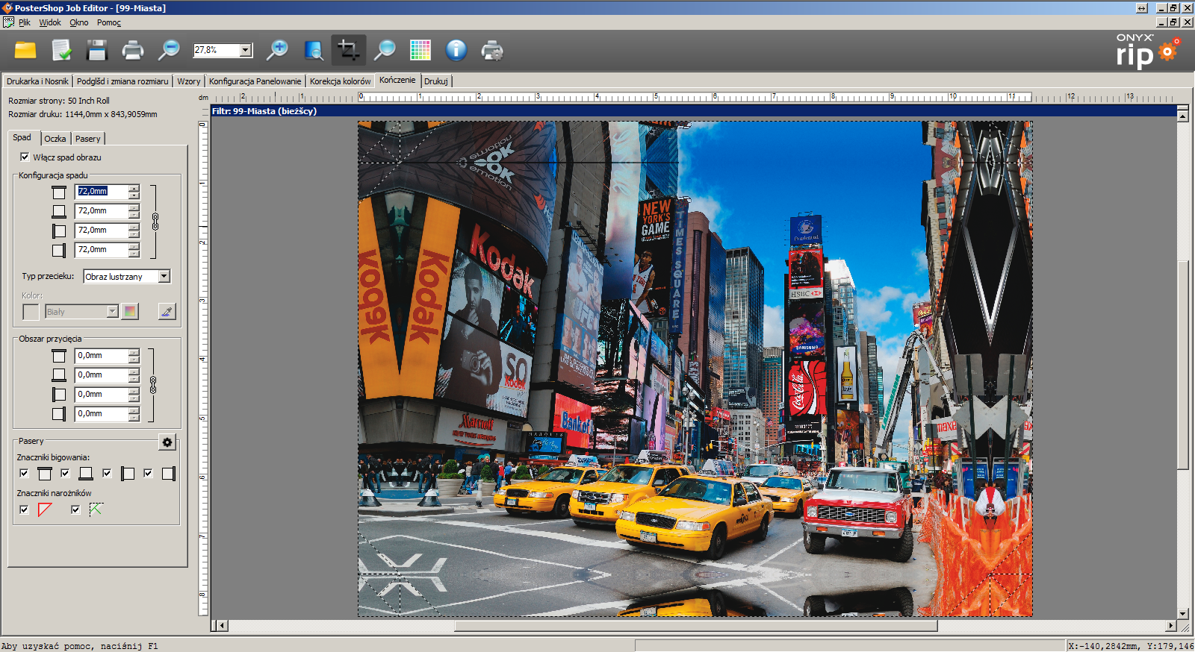
Task: Switch to 'Korekcja kolorów' tab
Action: (x=340, y=81)
